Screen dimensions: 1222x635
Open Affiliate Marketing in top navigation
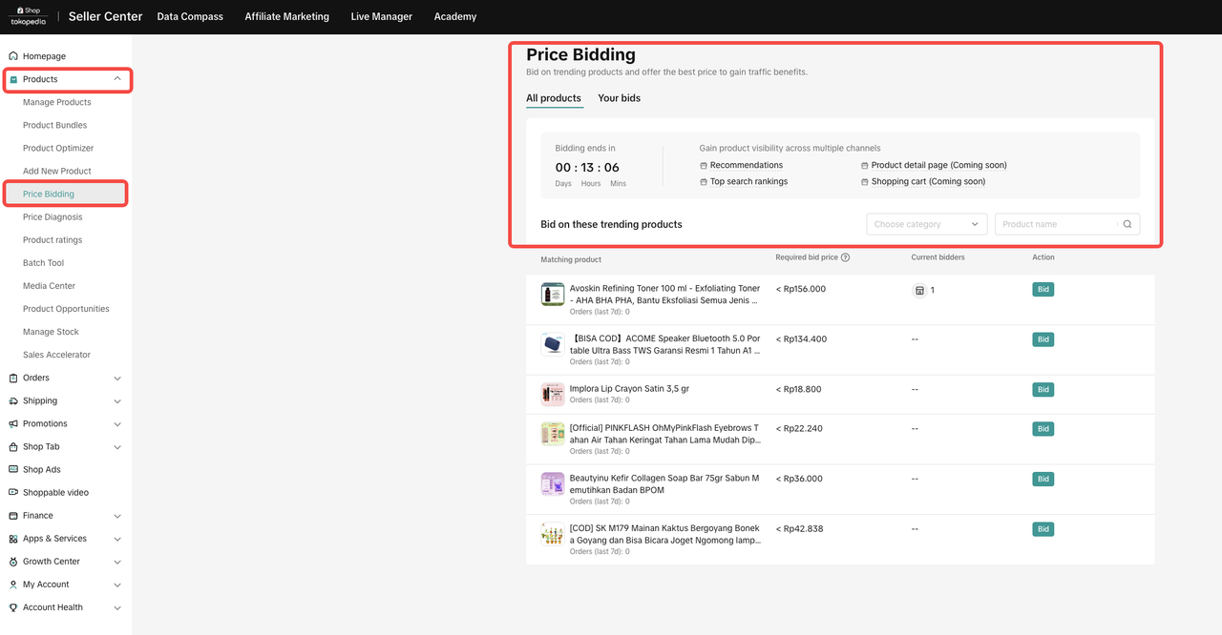[286, 16]
